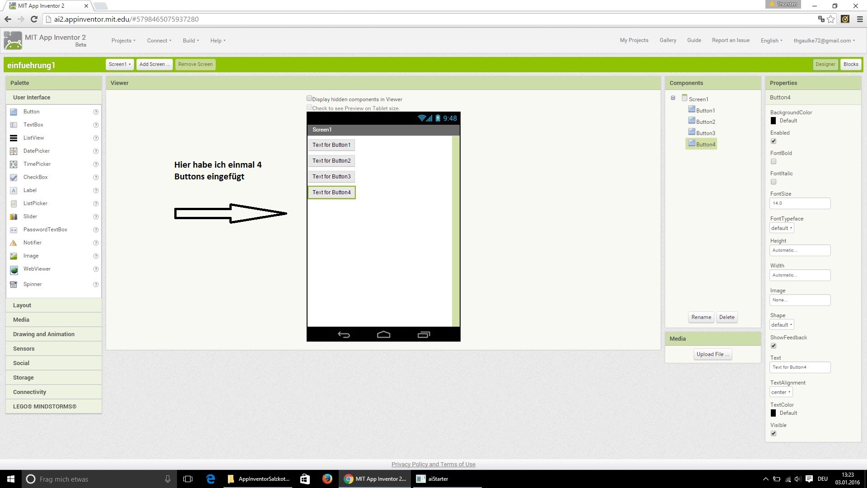The image size is (867, 488).
Task: Select the CheckBox palette icon
Action: [14, 177]
